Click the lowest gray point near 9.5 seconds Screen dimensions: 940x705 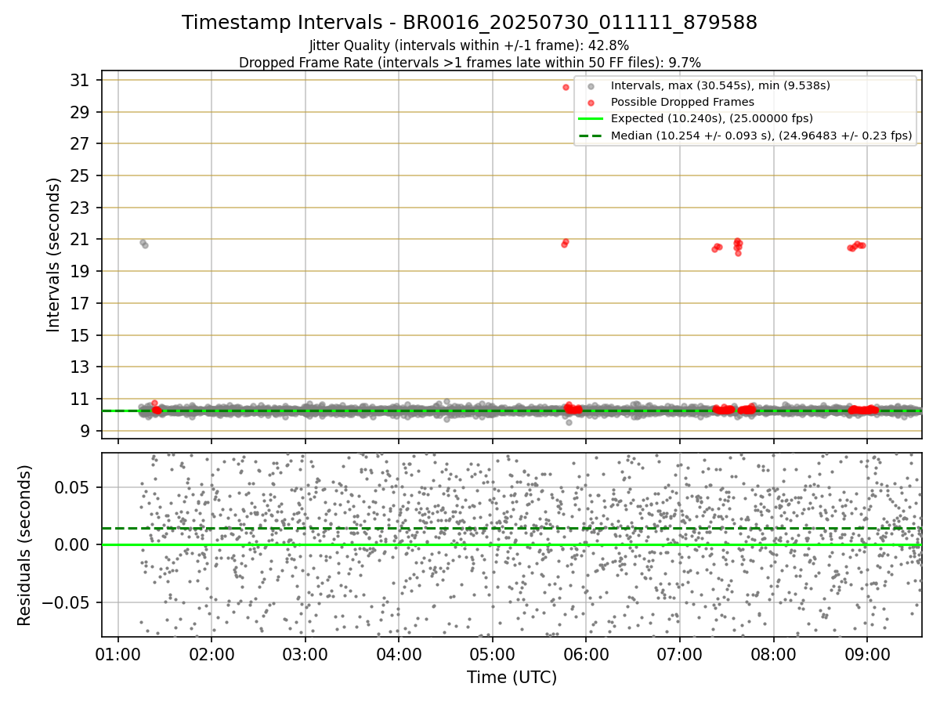point(569,422)
